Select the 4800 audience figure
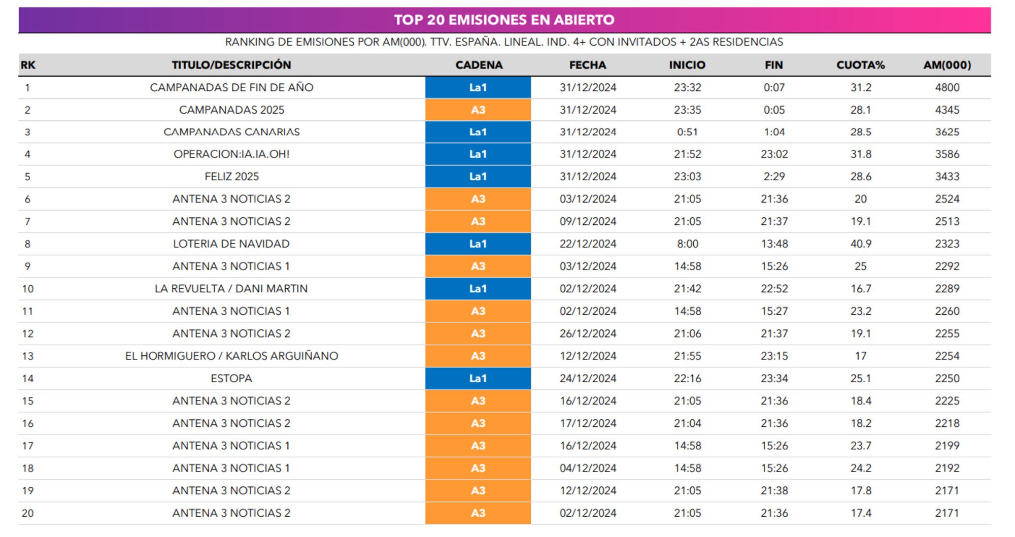This screenshot has height=537, width=1015. coord(947,87)
